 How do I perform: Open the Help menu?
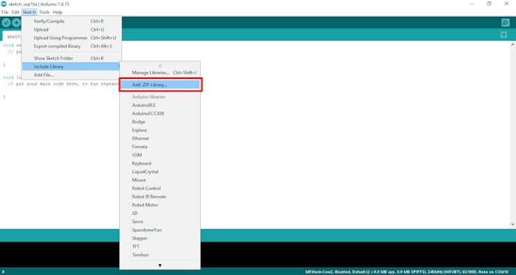(x=58, y=12)
